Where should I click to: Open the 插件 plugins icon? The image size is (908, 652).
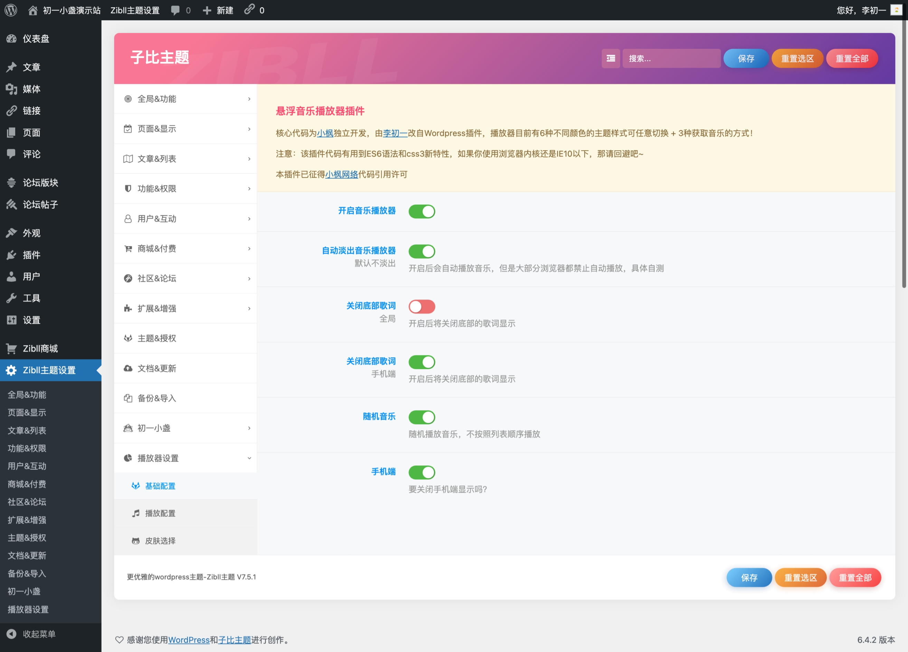[11, 255]
